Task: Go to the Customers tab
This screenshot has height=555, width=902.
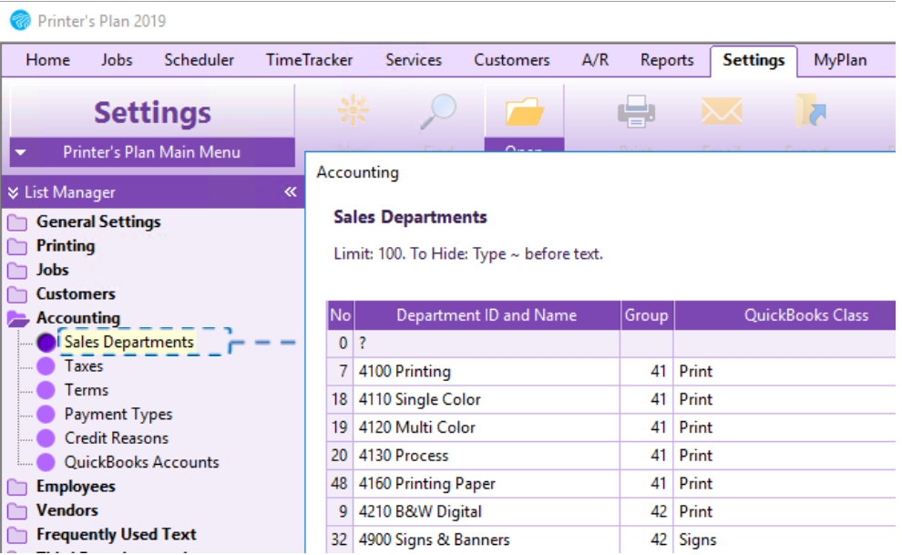Action: tap(512, 60)
